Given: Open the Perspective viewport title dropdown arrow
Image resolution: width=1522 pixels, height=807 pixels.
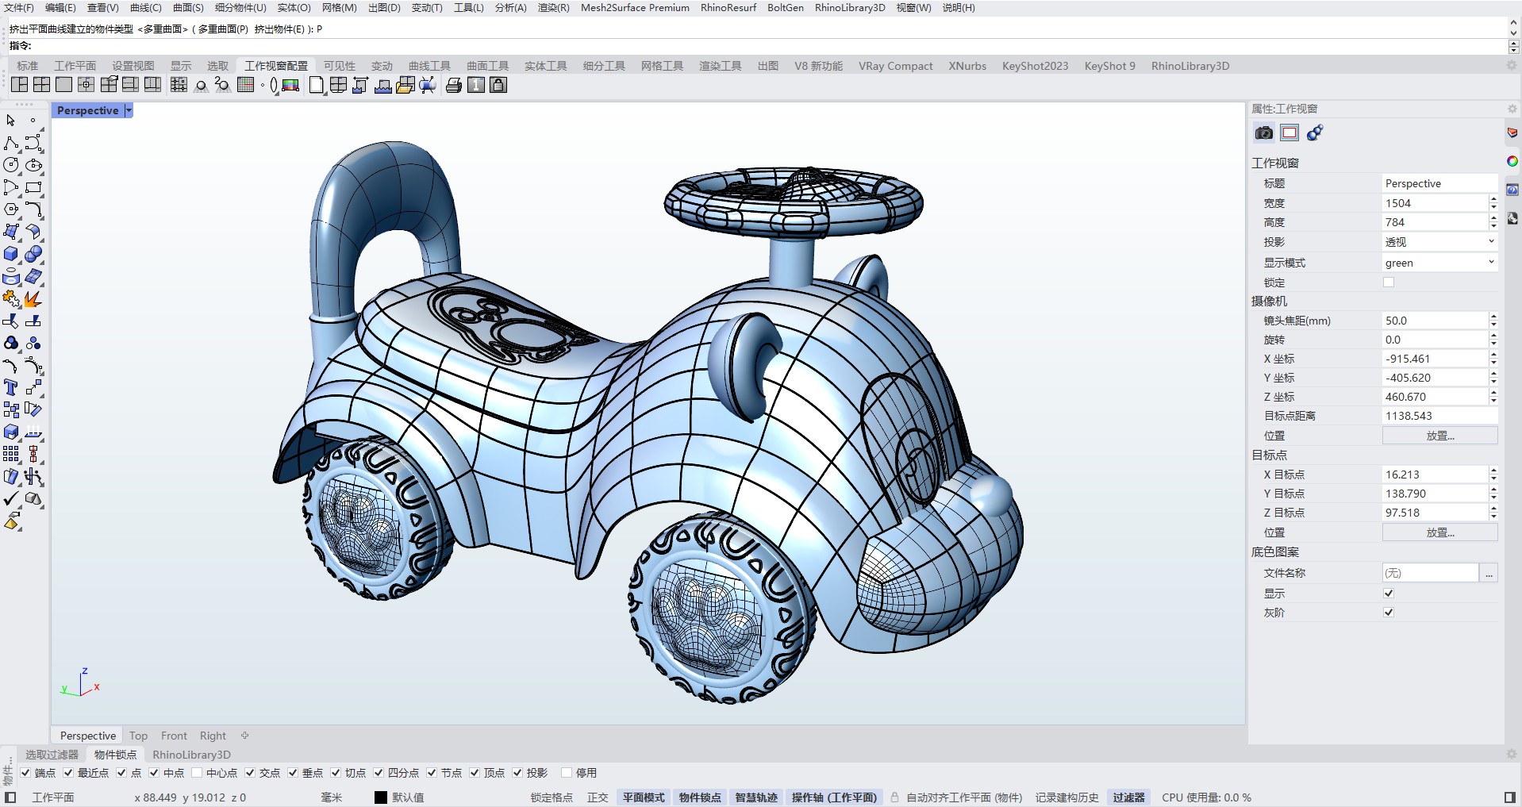Looking at the screenshot, I should [x=129, y=110].
